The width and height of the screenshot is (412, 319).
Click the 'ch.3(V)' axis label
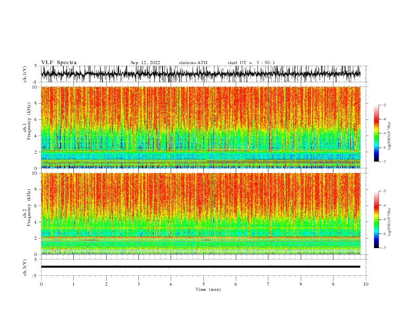(x=25, y=267)
